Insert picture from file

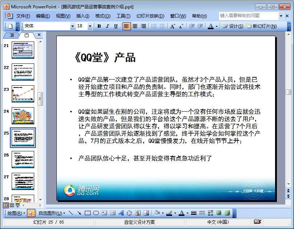tap(146, 213)
